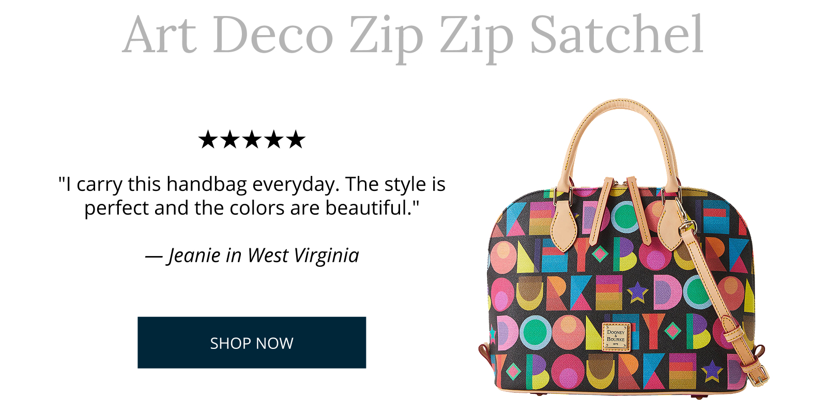The height and width of the screenshot is (400, 827).
Task: Open the Art Deco Zip Zip Satchel title
Action: point(413,35)
